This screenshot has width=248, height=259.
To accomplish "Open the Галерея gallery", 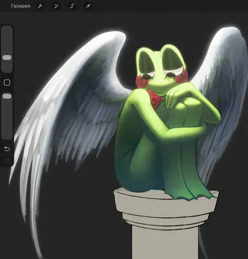I will (21, 6).
